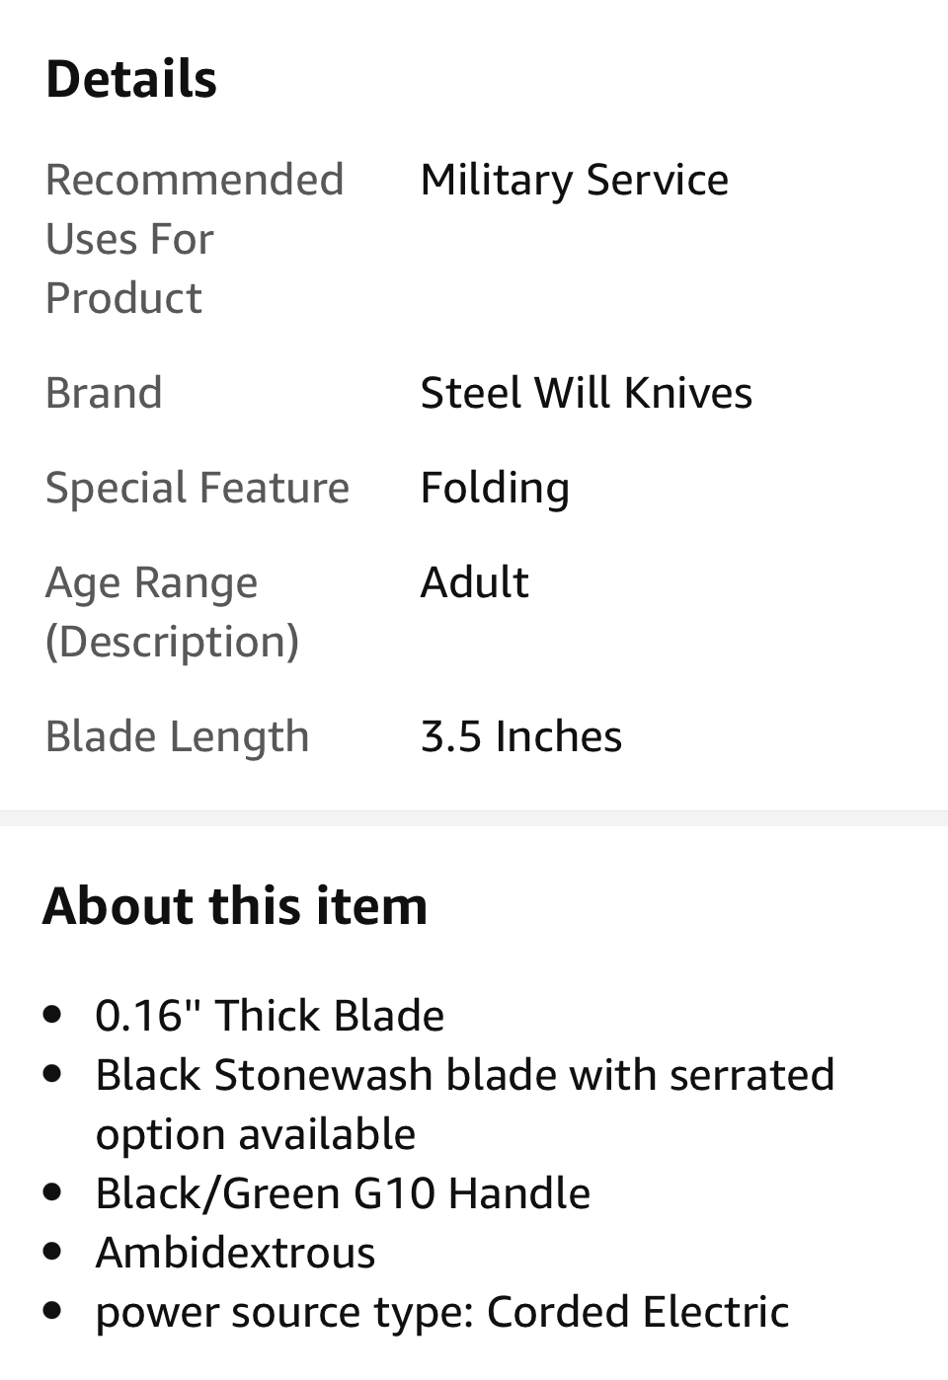The width and height of the screenshot is (948, 1380).
Task: Select the Adult age range value
Action: pyautogui.click(x=474, y=582)
